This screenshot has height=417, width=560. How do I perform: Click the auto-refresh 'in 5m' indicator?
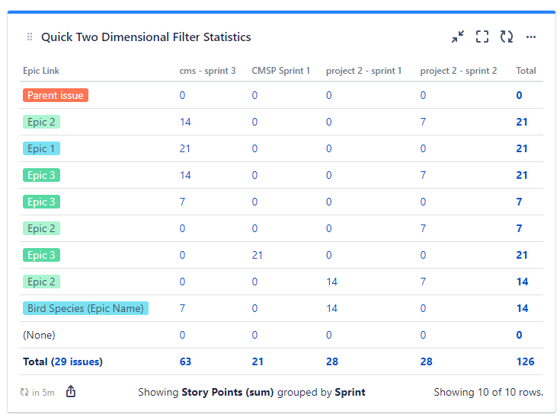[x=37, y=393]
